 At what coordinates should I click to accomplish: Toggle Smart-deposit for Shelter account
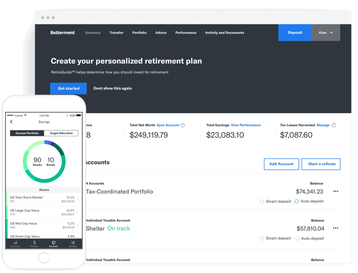tap(275, 238)
